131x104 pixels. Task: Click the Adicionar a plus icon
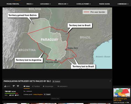click(x=58, y=86)
